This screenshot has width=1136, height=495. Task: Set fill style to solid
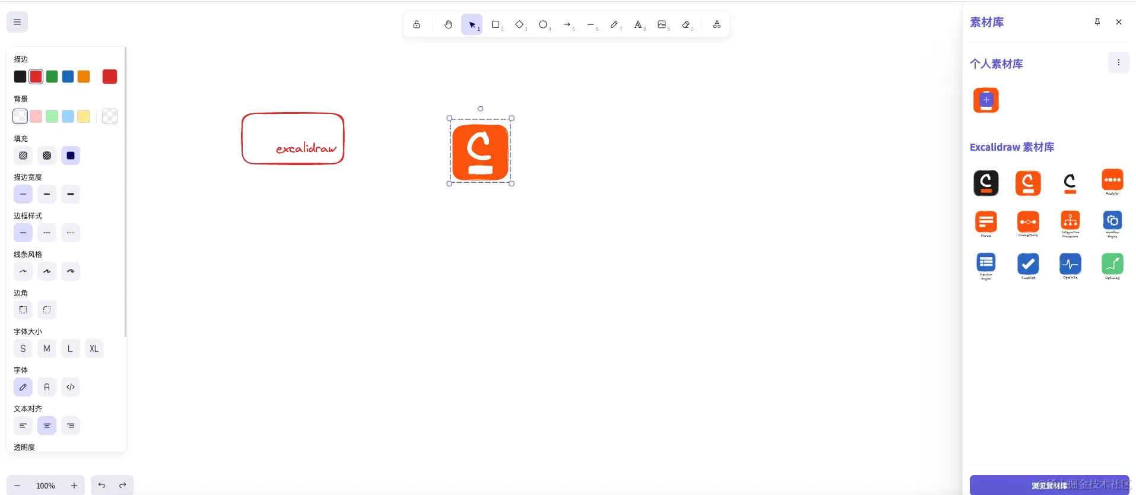(71, 156)
